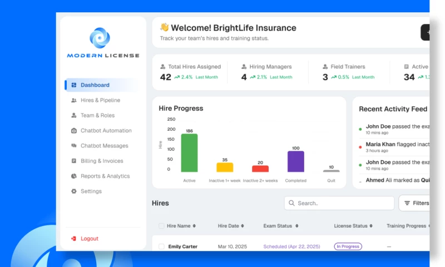Click the Hiring Managers value 4
This screenshot has height=267, width=445.
[244, 77]
